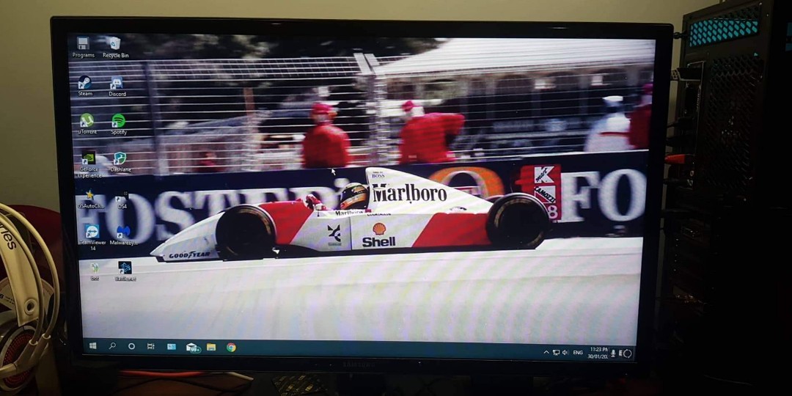Select the TeamViewer 14 shortcut
Image resolution: width=792 pixels, height=396 pixels.
[x=92, y=232]
